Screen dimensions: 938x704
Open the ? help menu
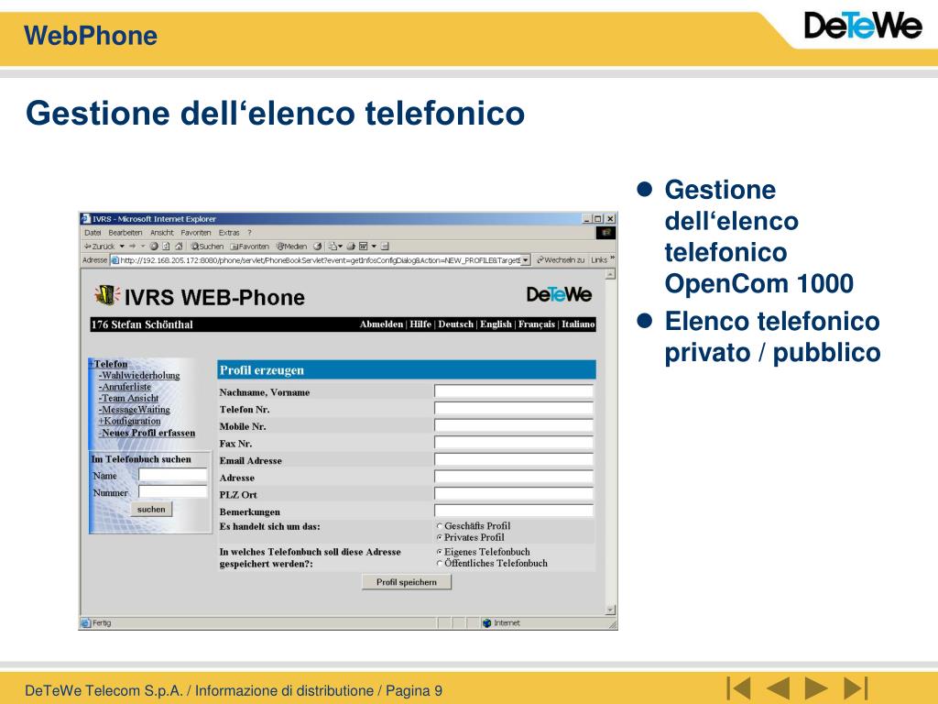[249, 233]
